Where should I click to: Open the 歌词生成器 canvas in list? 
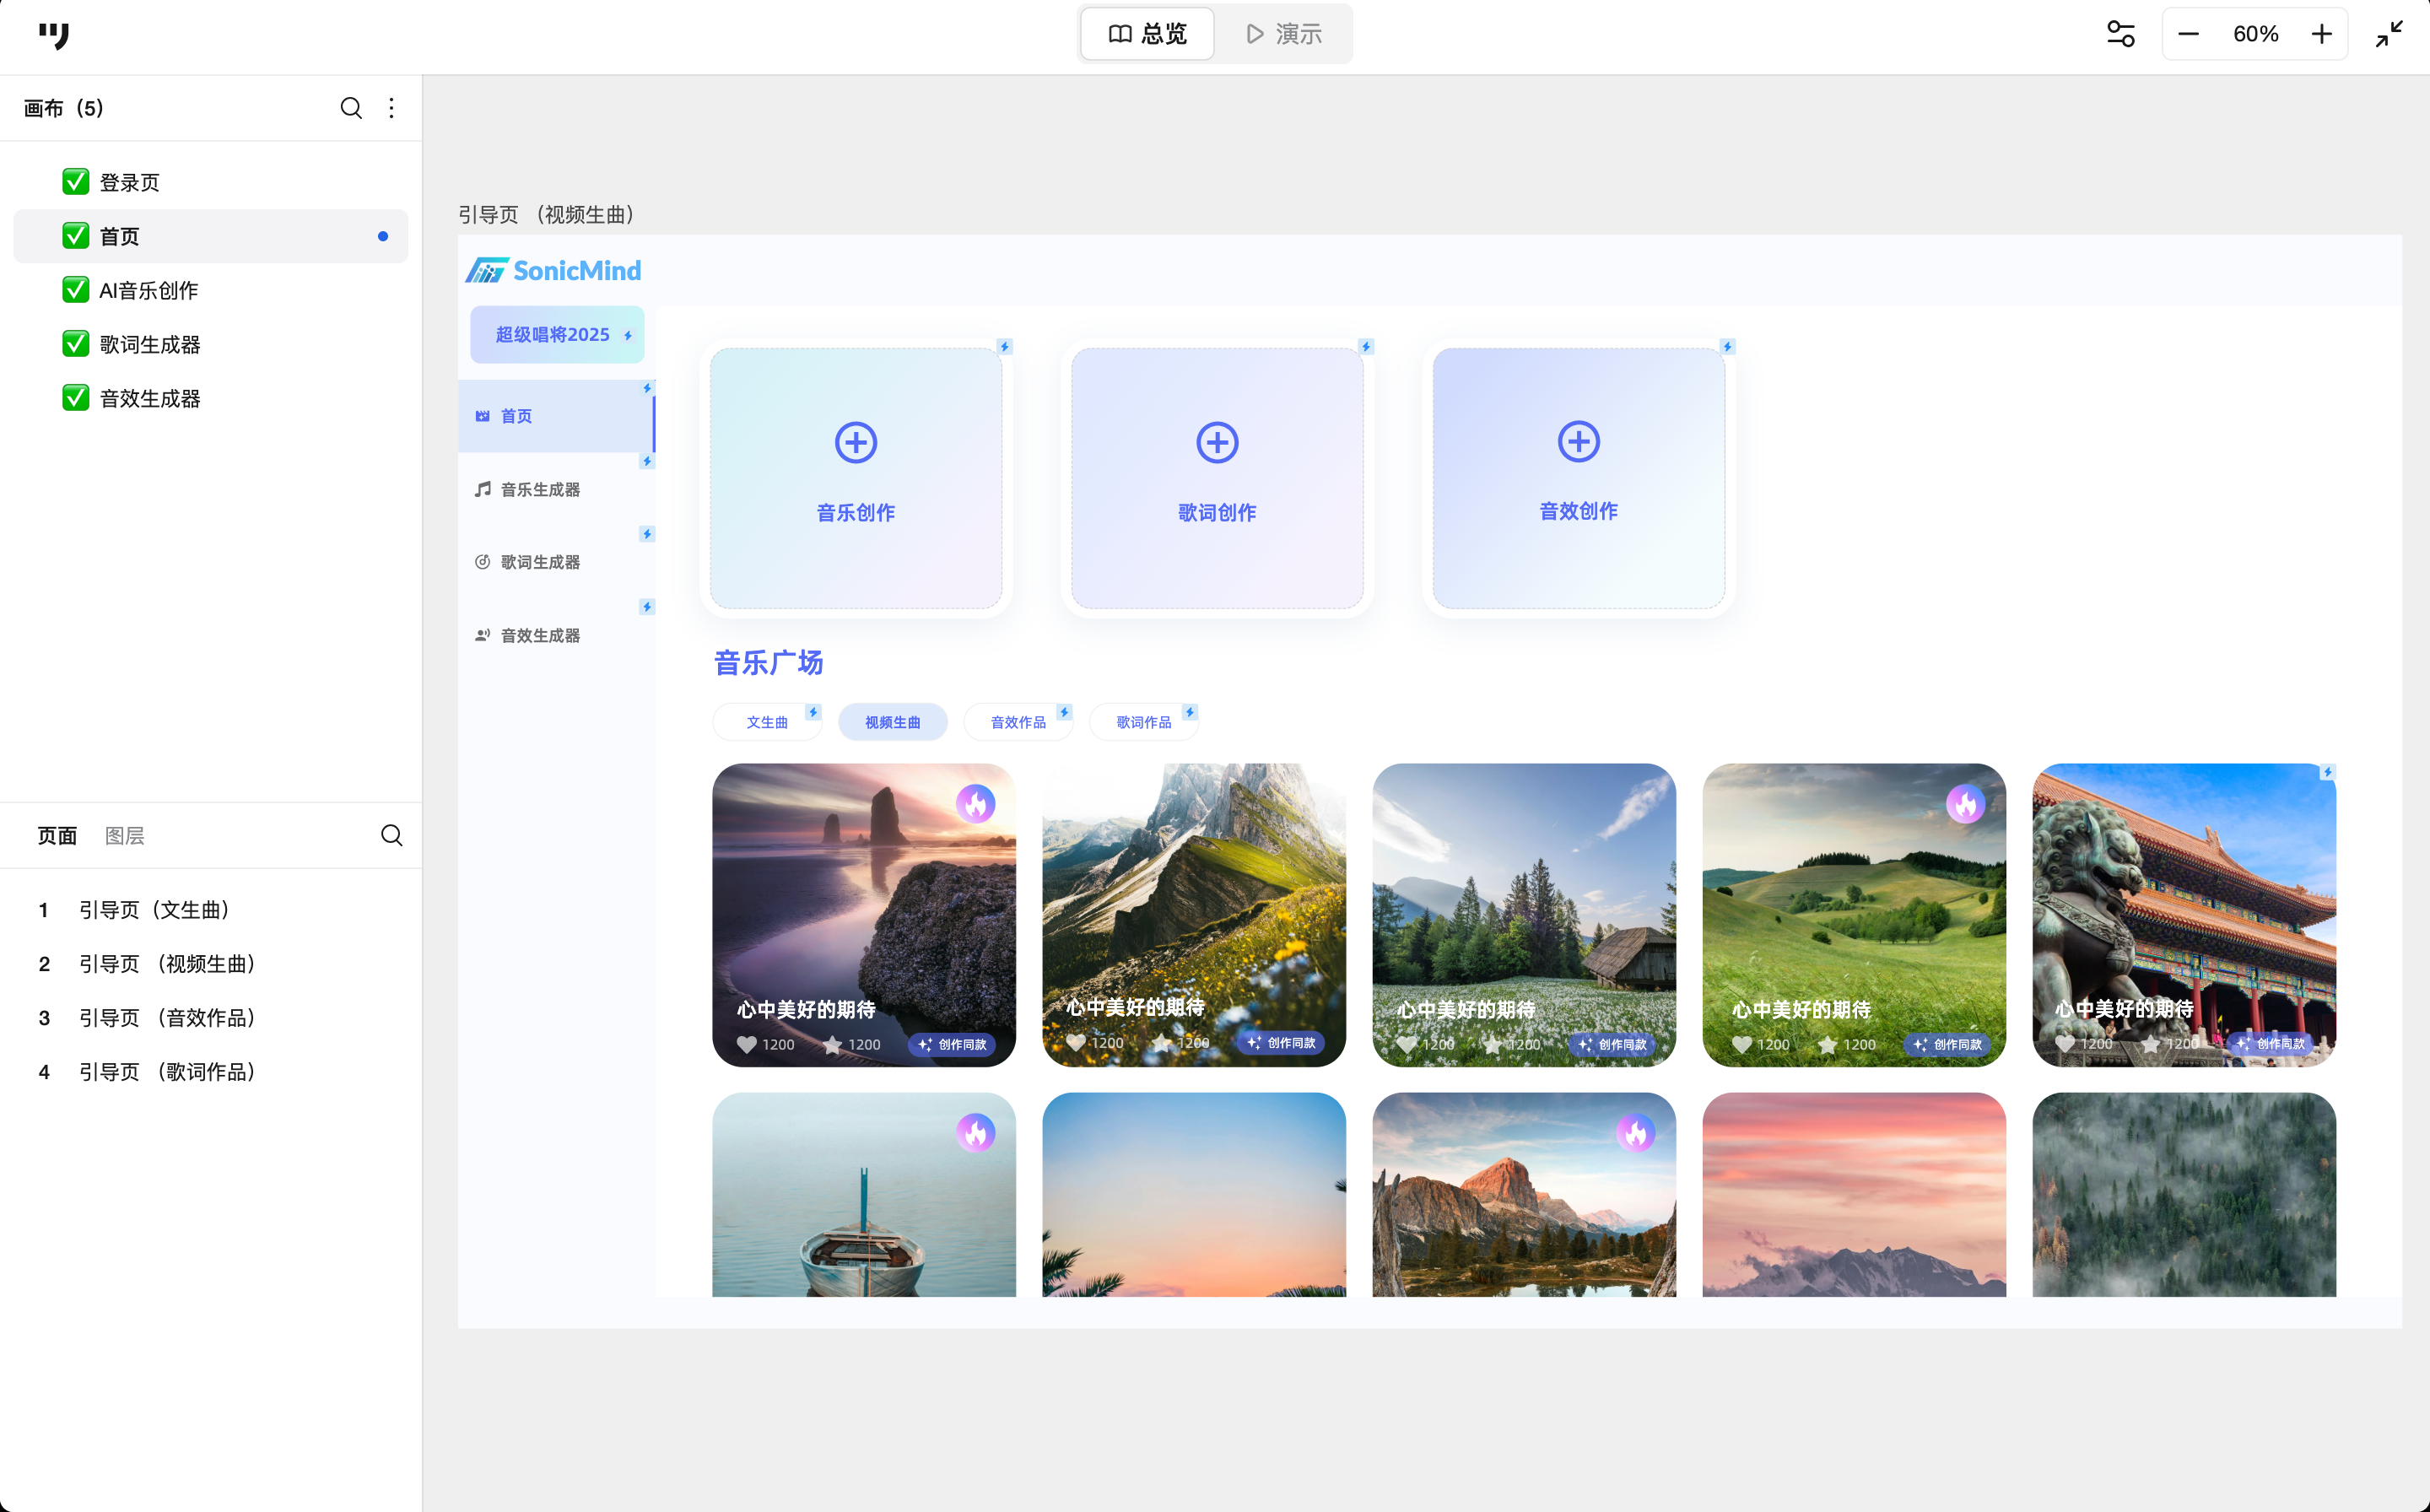(150, 344)
